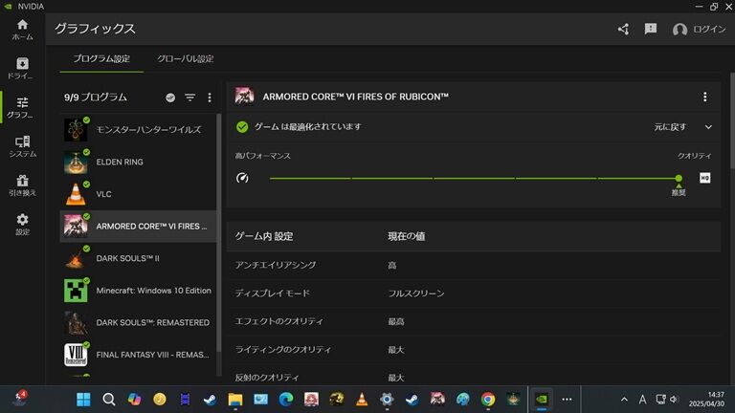Open the 設定 (Settings) sidebar gear icon

pos(23,225)
